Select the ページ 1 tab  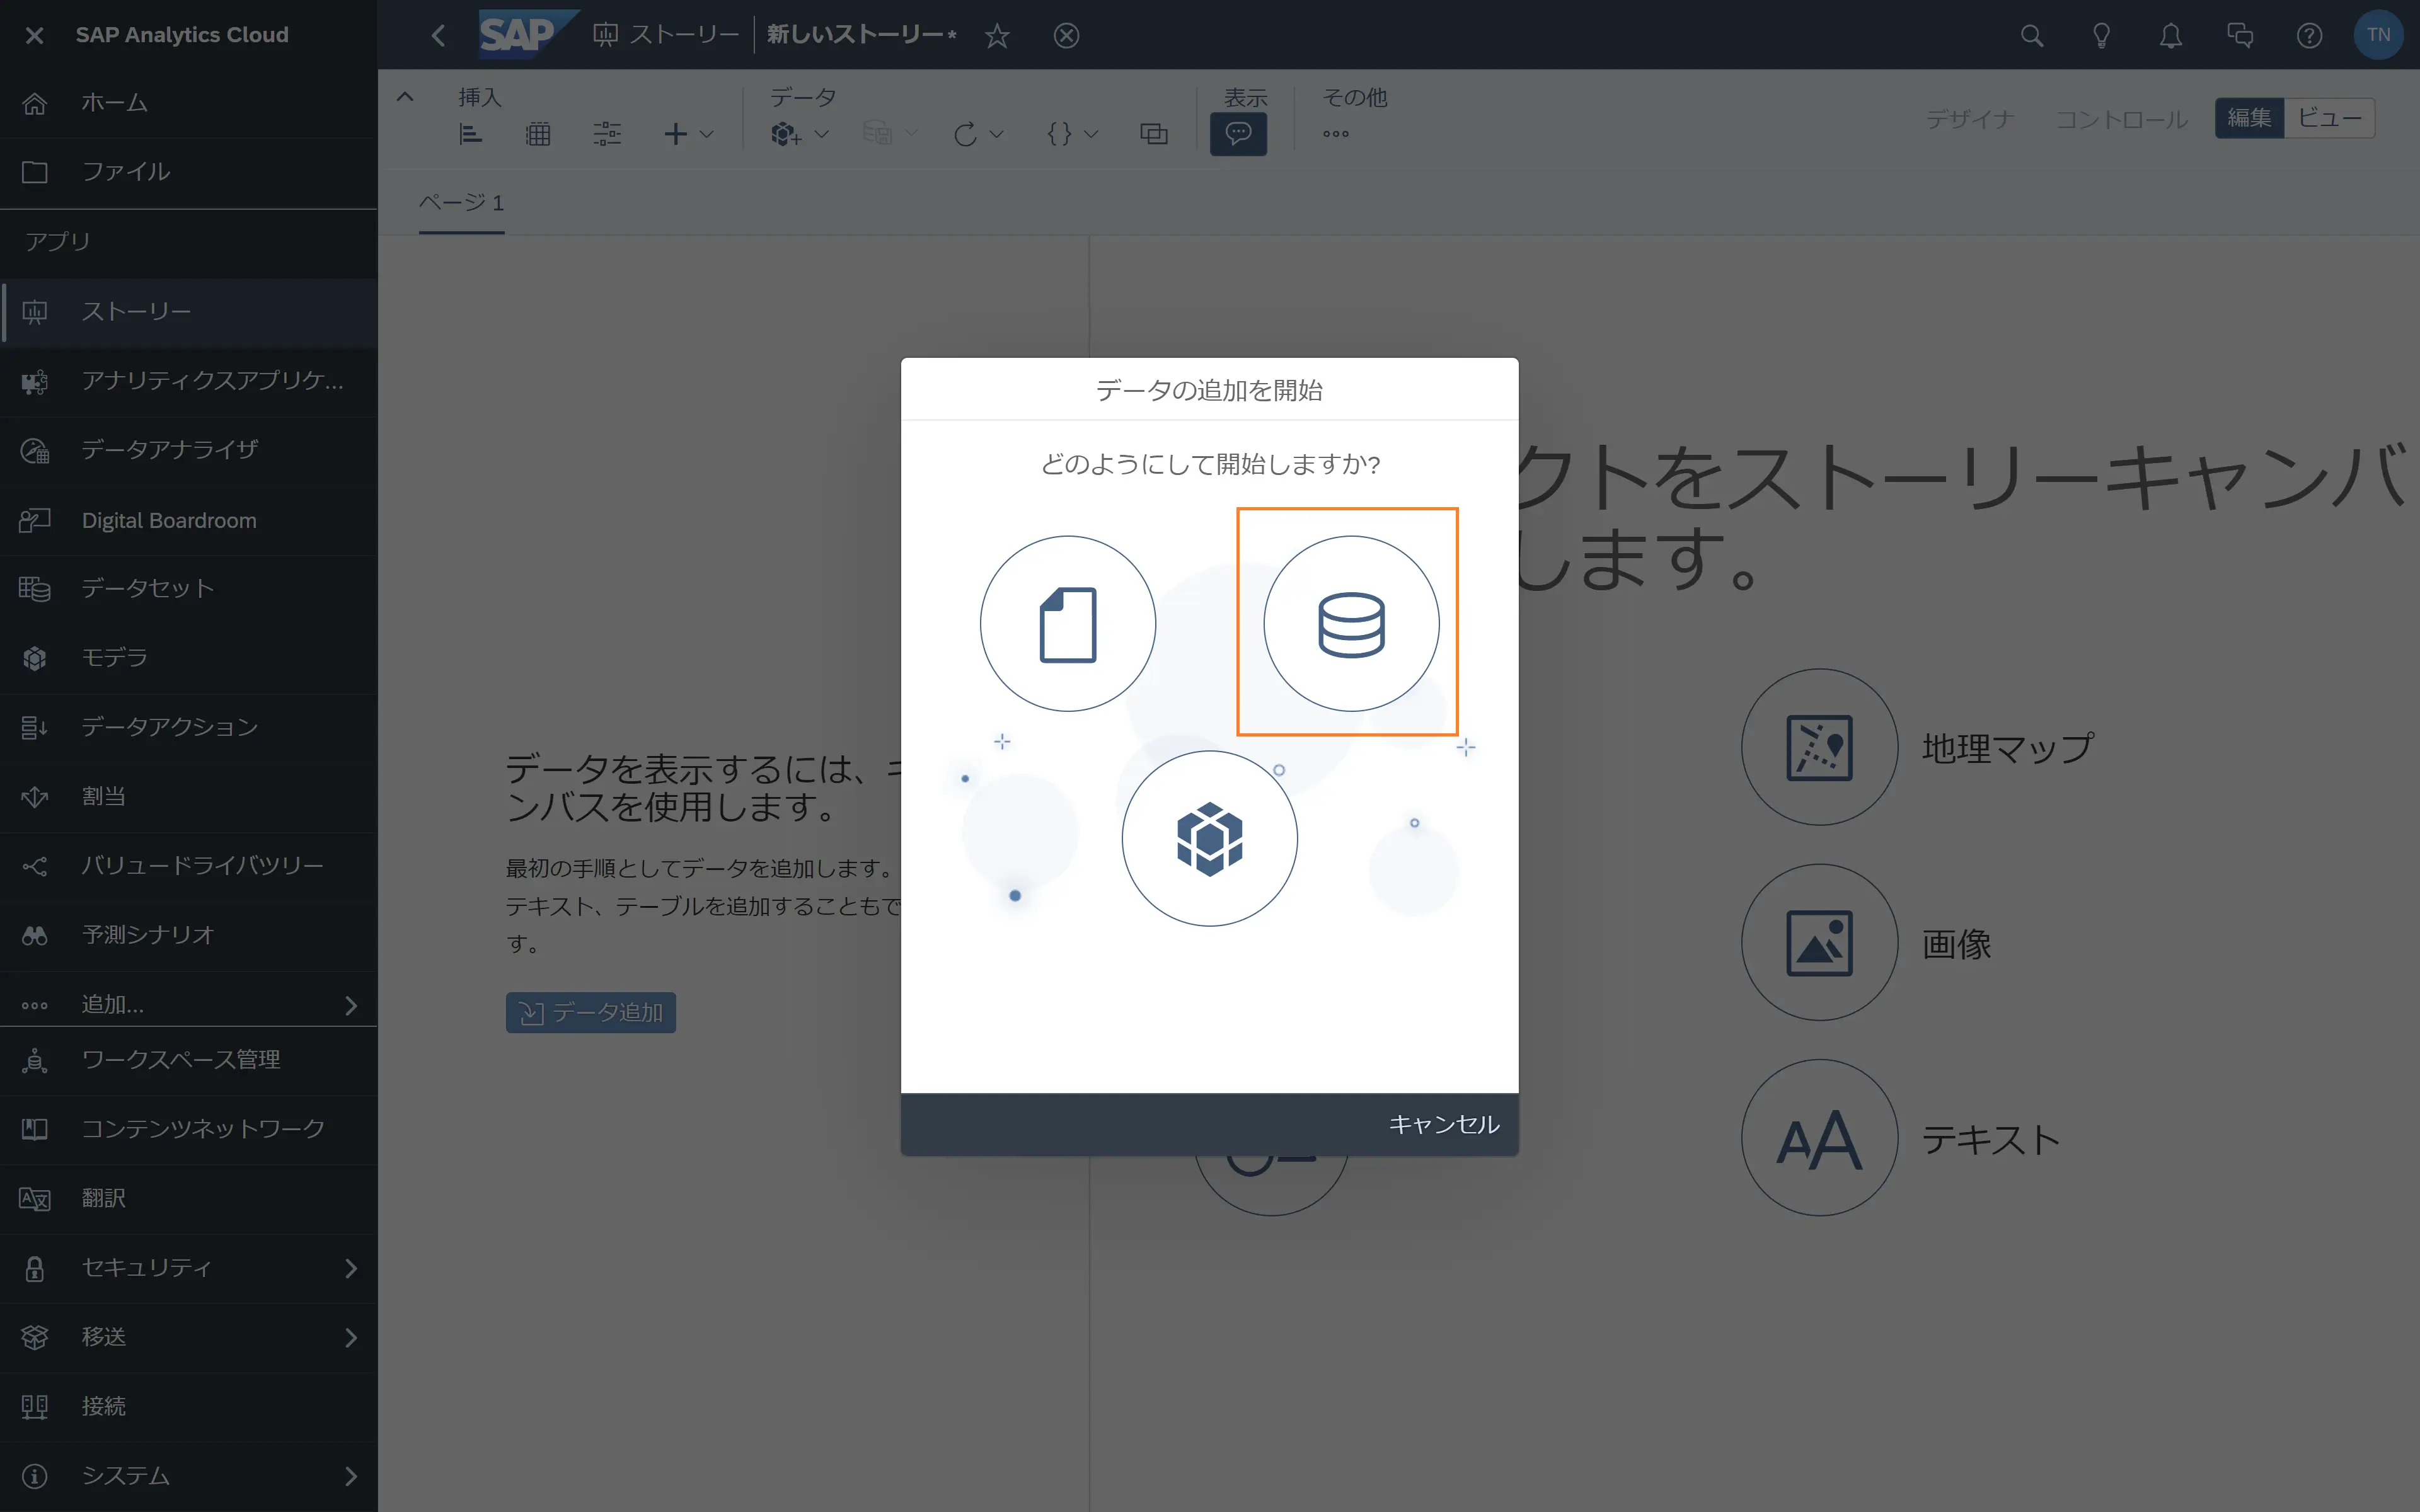point(461,203)
